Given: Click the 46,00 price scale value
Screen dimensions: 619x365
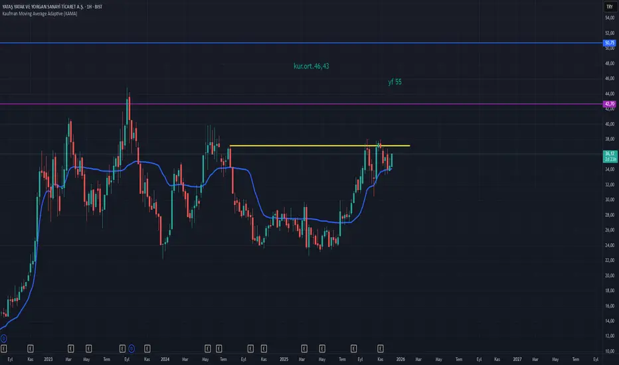Looking at the screenshot, I should (610, 78).
